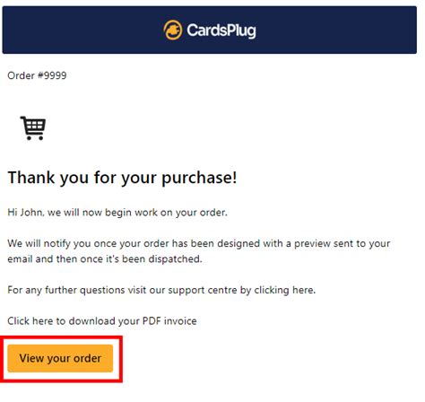Click the 'Thank you for your purchase!' heading
This screenshot has width=425, height=402.
(x=122, y=178)
